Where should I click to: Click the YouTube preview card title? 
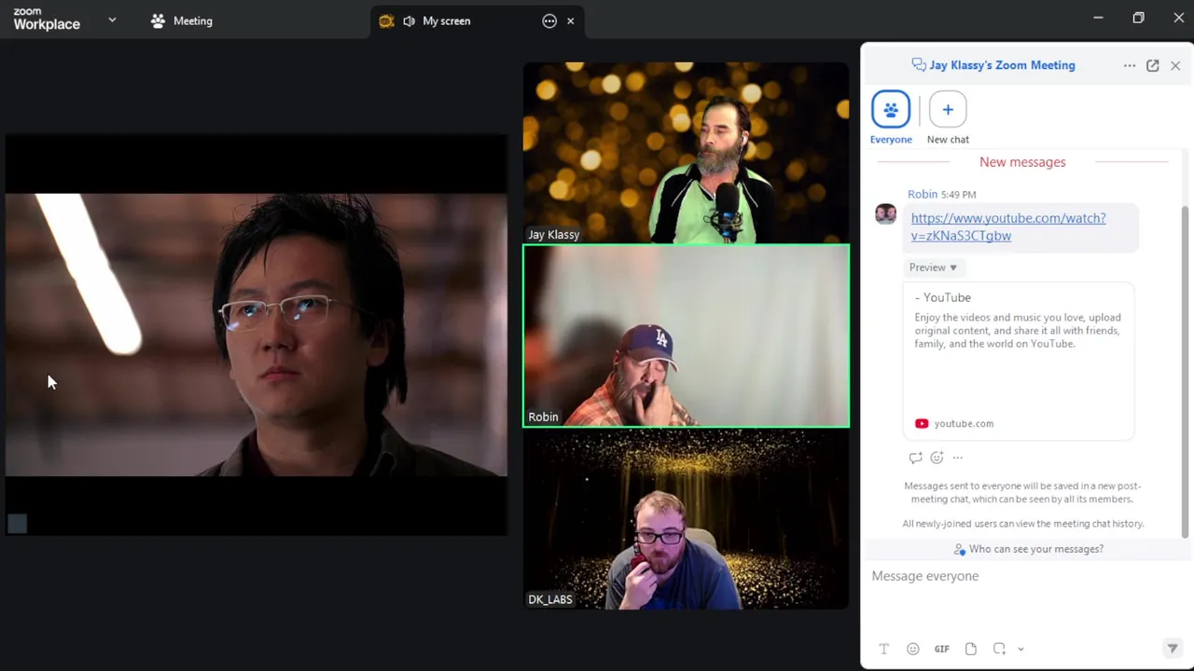943,297
